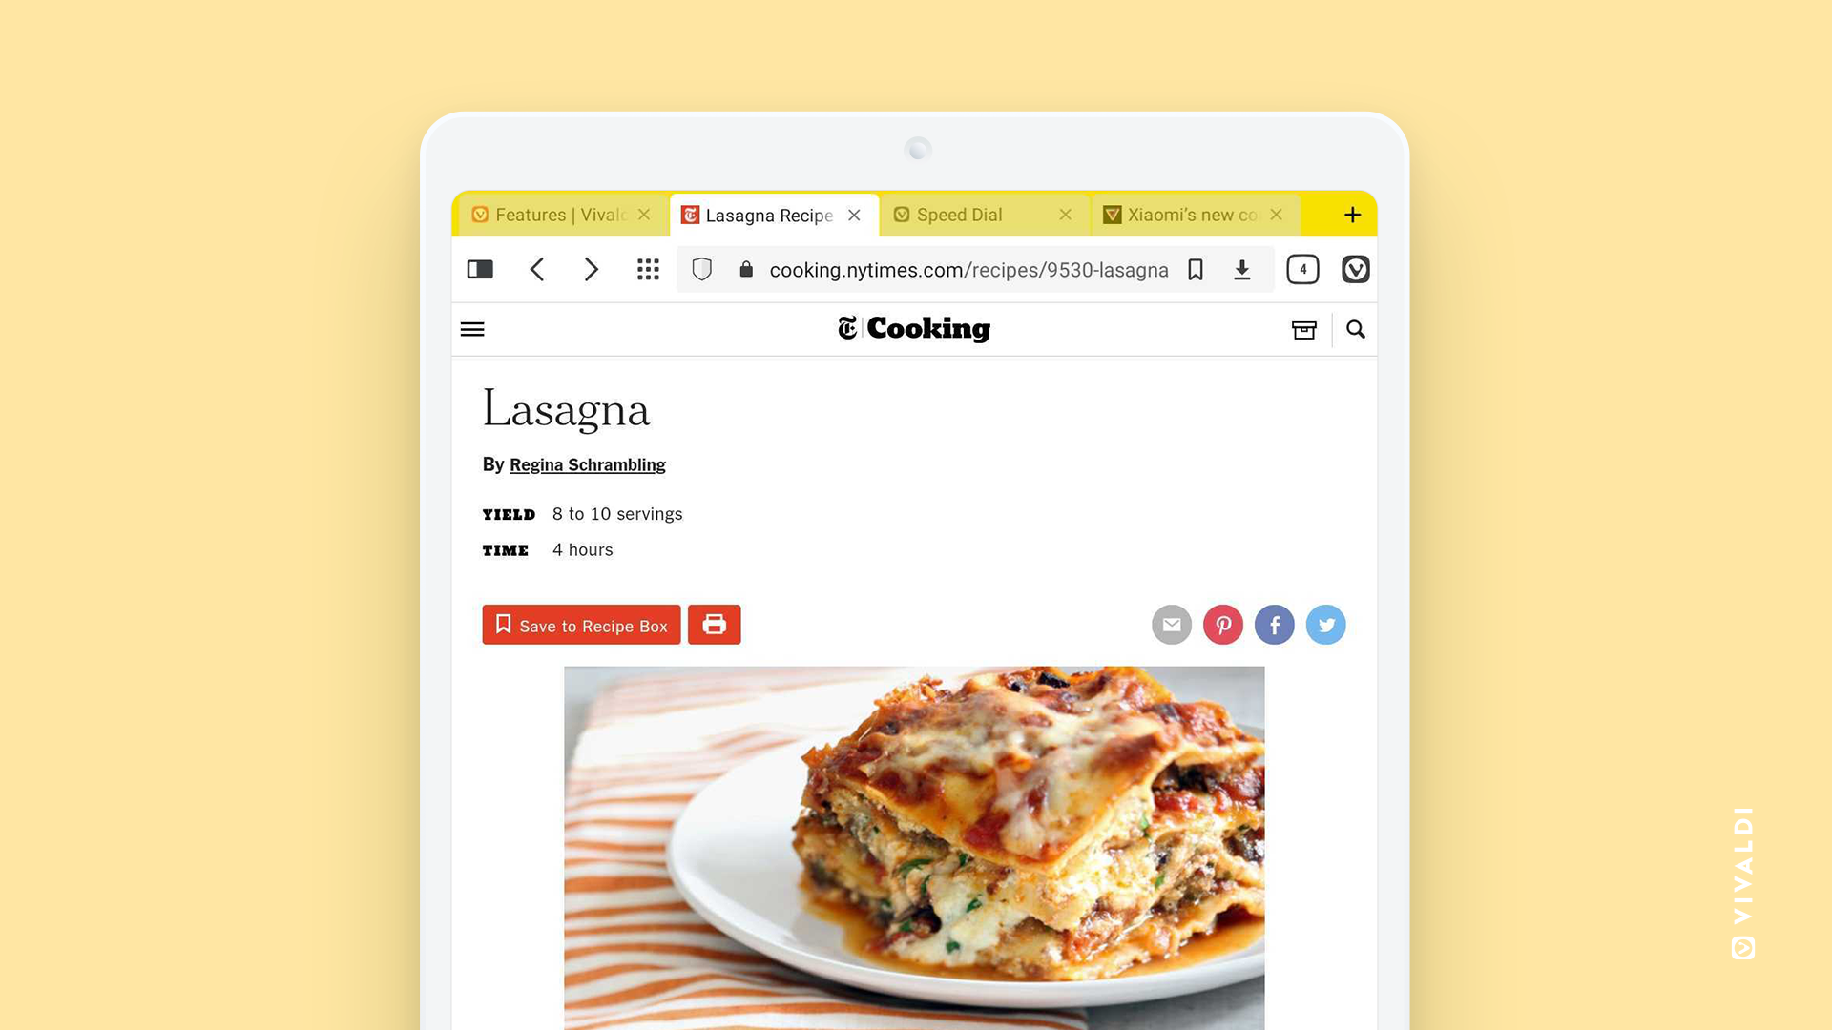Click the NYT Cooking search icon
The width and height of the screenshot is (1832, 1030).
pyautogui.click(x=1355, y=329)
